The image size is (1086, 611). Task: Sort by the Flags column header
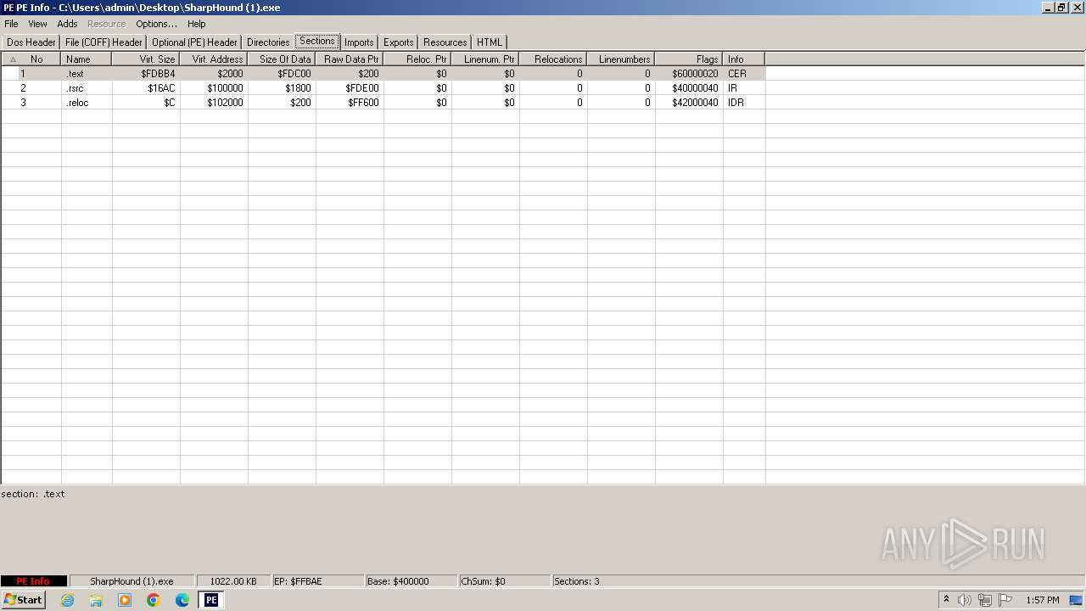click(x=689, y=59)
